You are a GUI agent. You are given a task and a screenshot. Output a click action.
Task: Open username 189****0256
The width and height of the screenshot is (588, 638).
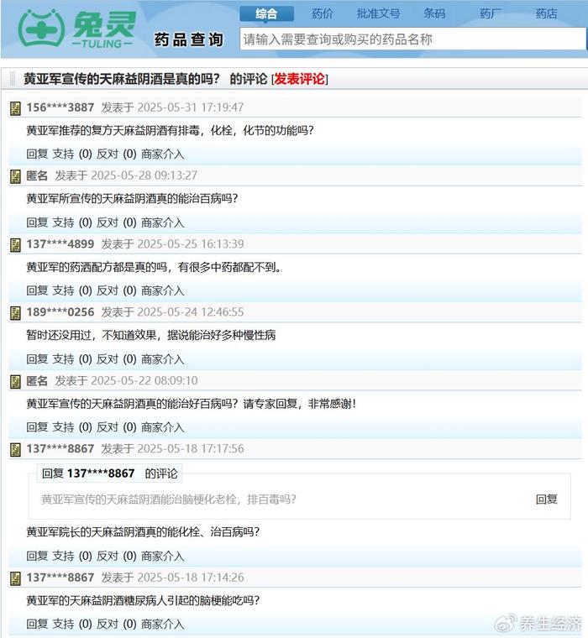coord(60,312)
